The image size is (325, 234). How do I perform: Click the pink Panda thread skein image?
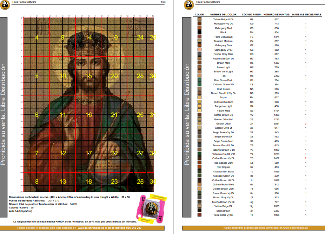[149, 209]
